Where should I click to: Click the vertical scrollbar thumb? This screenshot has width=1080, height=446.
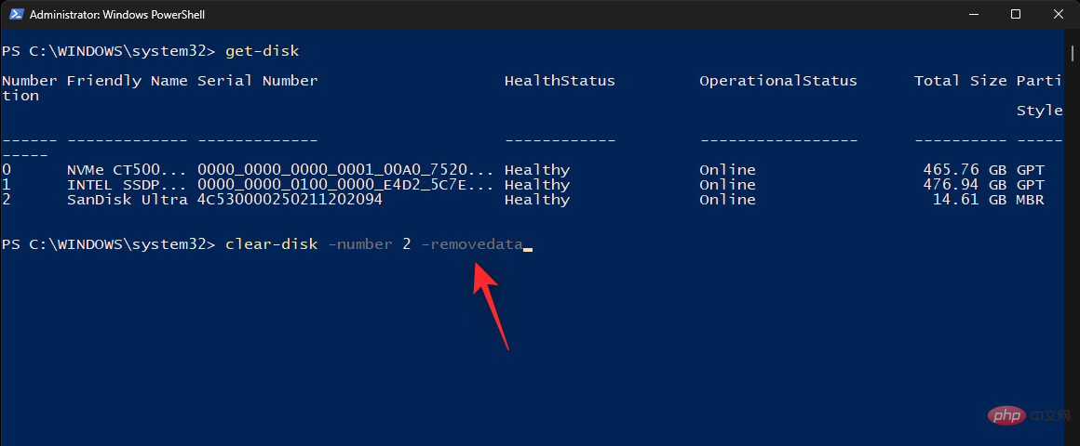tap(1073, 53)
